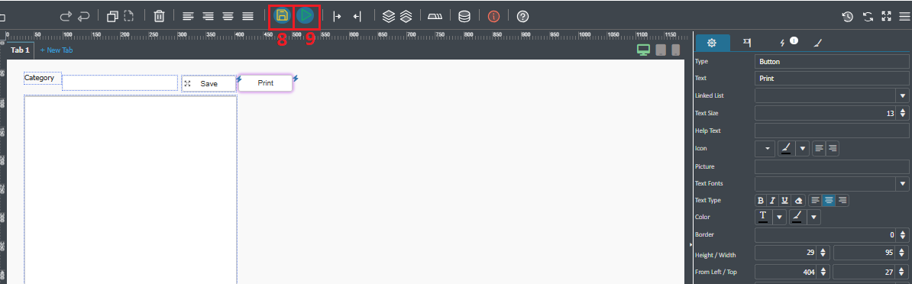Click the yellow Save disk icon in toolbar
The width and height of the screenshot is (912, 284).
pos(282,16)
